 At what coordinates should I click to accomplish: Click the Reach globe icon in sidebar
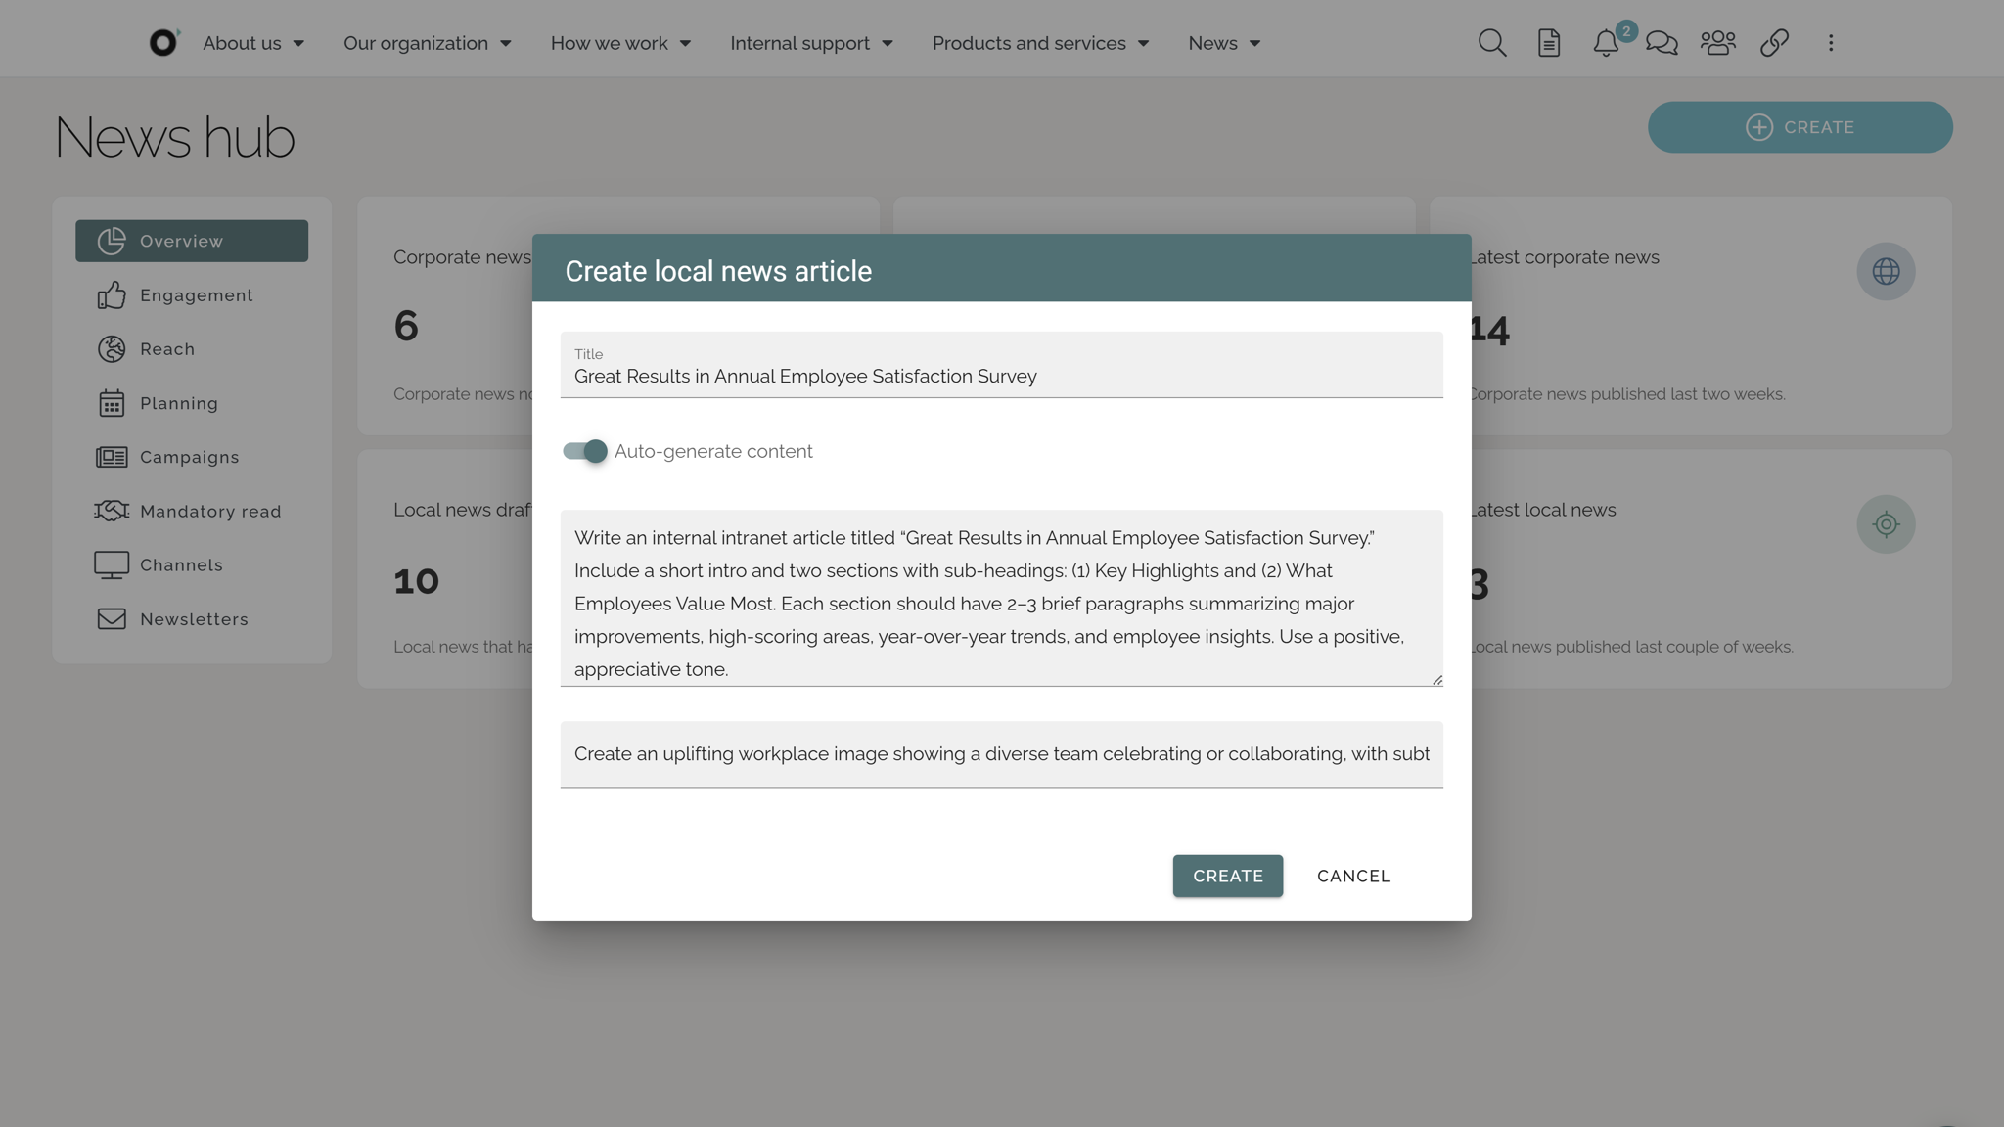pos(112,349)
